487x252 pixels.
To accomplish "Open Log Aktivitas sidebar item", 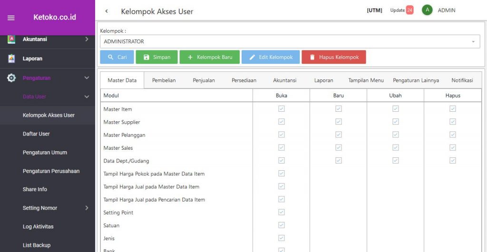I will click(x=48, y=226).
